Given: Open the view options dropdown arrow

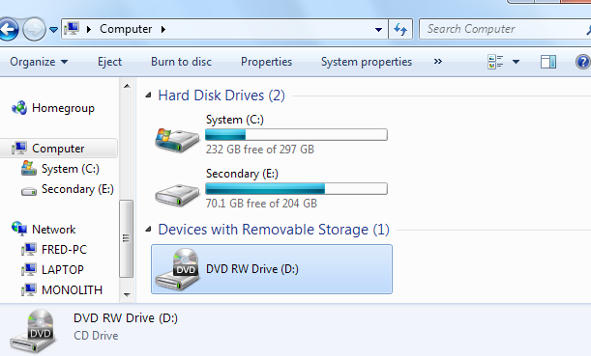Looking at the screenshot, I should [516, 62].
